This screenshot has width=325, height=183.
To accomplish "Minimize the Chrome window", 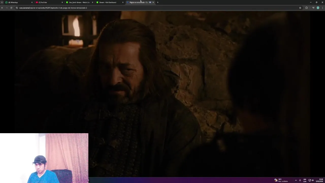I will 311,2.
